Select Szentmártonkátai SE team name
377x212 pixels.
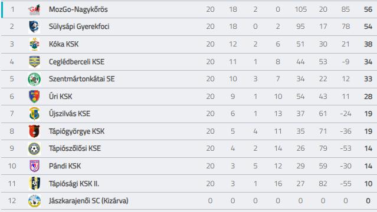pos(82,79)
